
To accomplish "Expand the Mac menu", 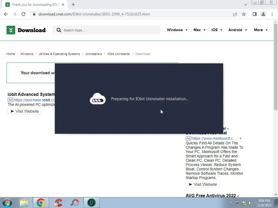I will click(x=200, y=30).
